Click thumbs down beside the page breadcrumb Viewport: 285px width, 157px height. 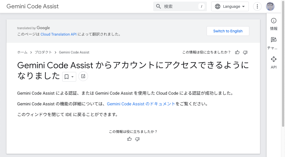245,52
